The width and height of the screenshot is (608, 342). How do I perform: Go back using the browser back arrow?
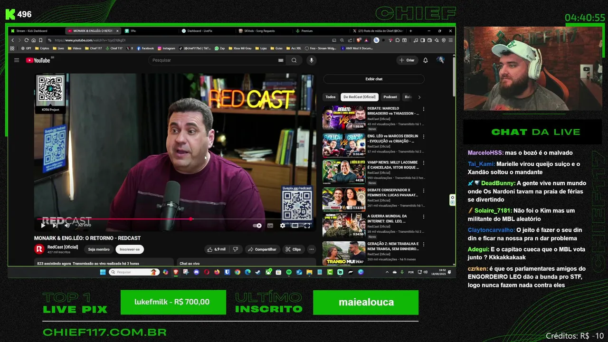[13, 40]
